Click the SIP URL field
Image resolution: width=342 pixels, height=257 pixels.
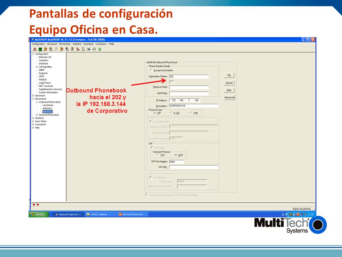pyautogui.click(x=194, y=167)
